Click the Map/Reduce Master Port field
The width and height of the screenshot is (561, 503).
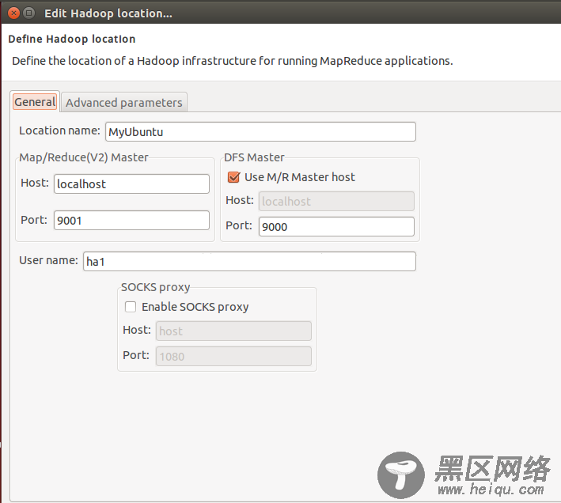131,220
